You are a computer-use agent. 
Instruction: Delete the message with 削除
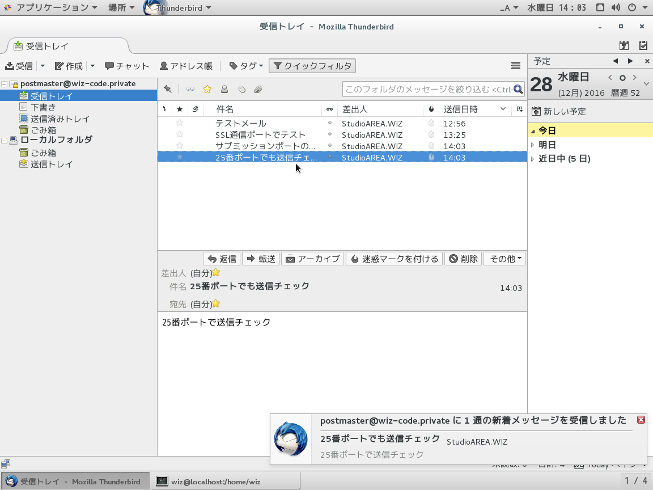(463, 259)
